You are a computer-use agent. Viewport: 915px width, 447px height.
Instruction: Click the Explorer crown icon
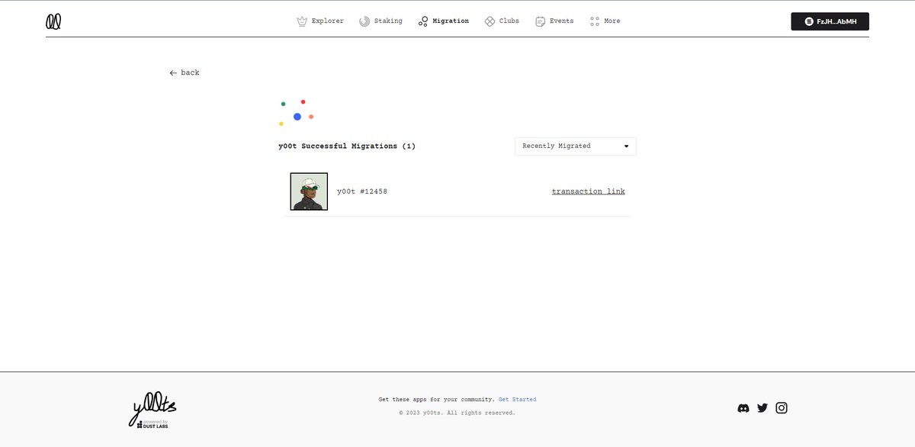[302, 21]
